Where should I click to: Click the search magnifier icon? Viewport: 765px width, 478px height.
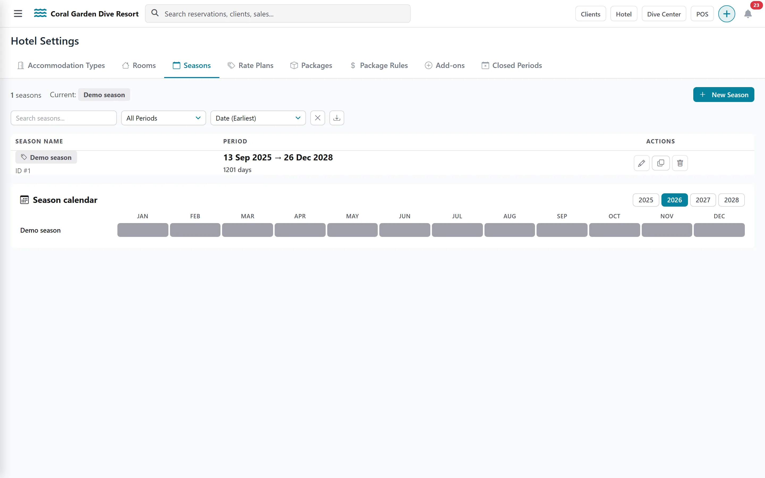tap(155, 13)
